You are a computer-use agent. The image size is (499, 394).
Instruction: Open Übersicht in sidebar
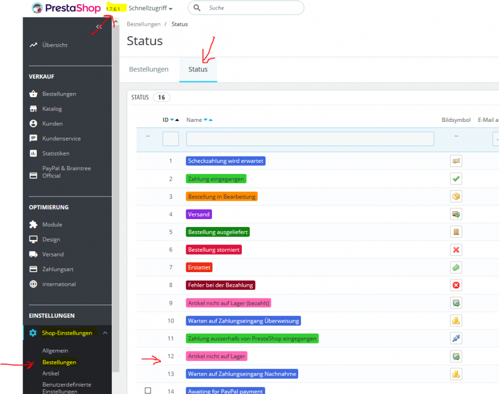55,45
